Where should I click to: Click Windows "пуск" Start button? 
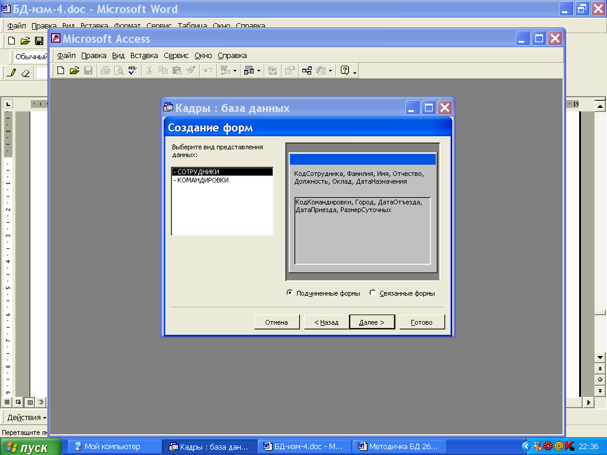pos(30,447)
